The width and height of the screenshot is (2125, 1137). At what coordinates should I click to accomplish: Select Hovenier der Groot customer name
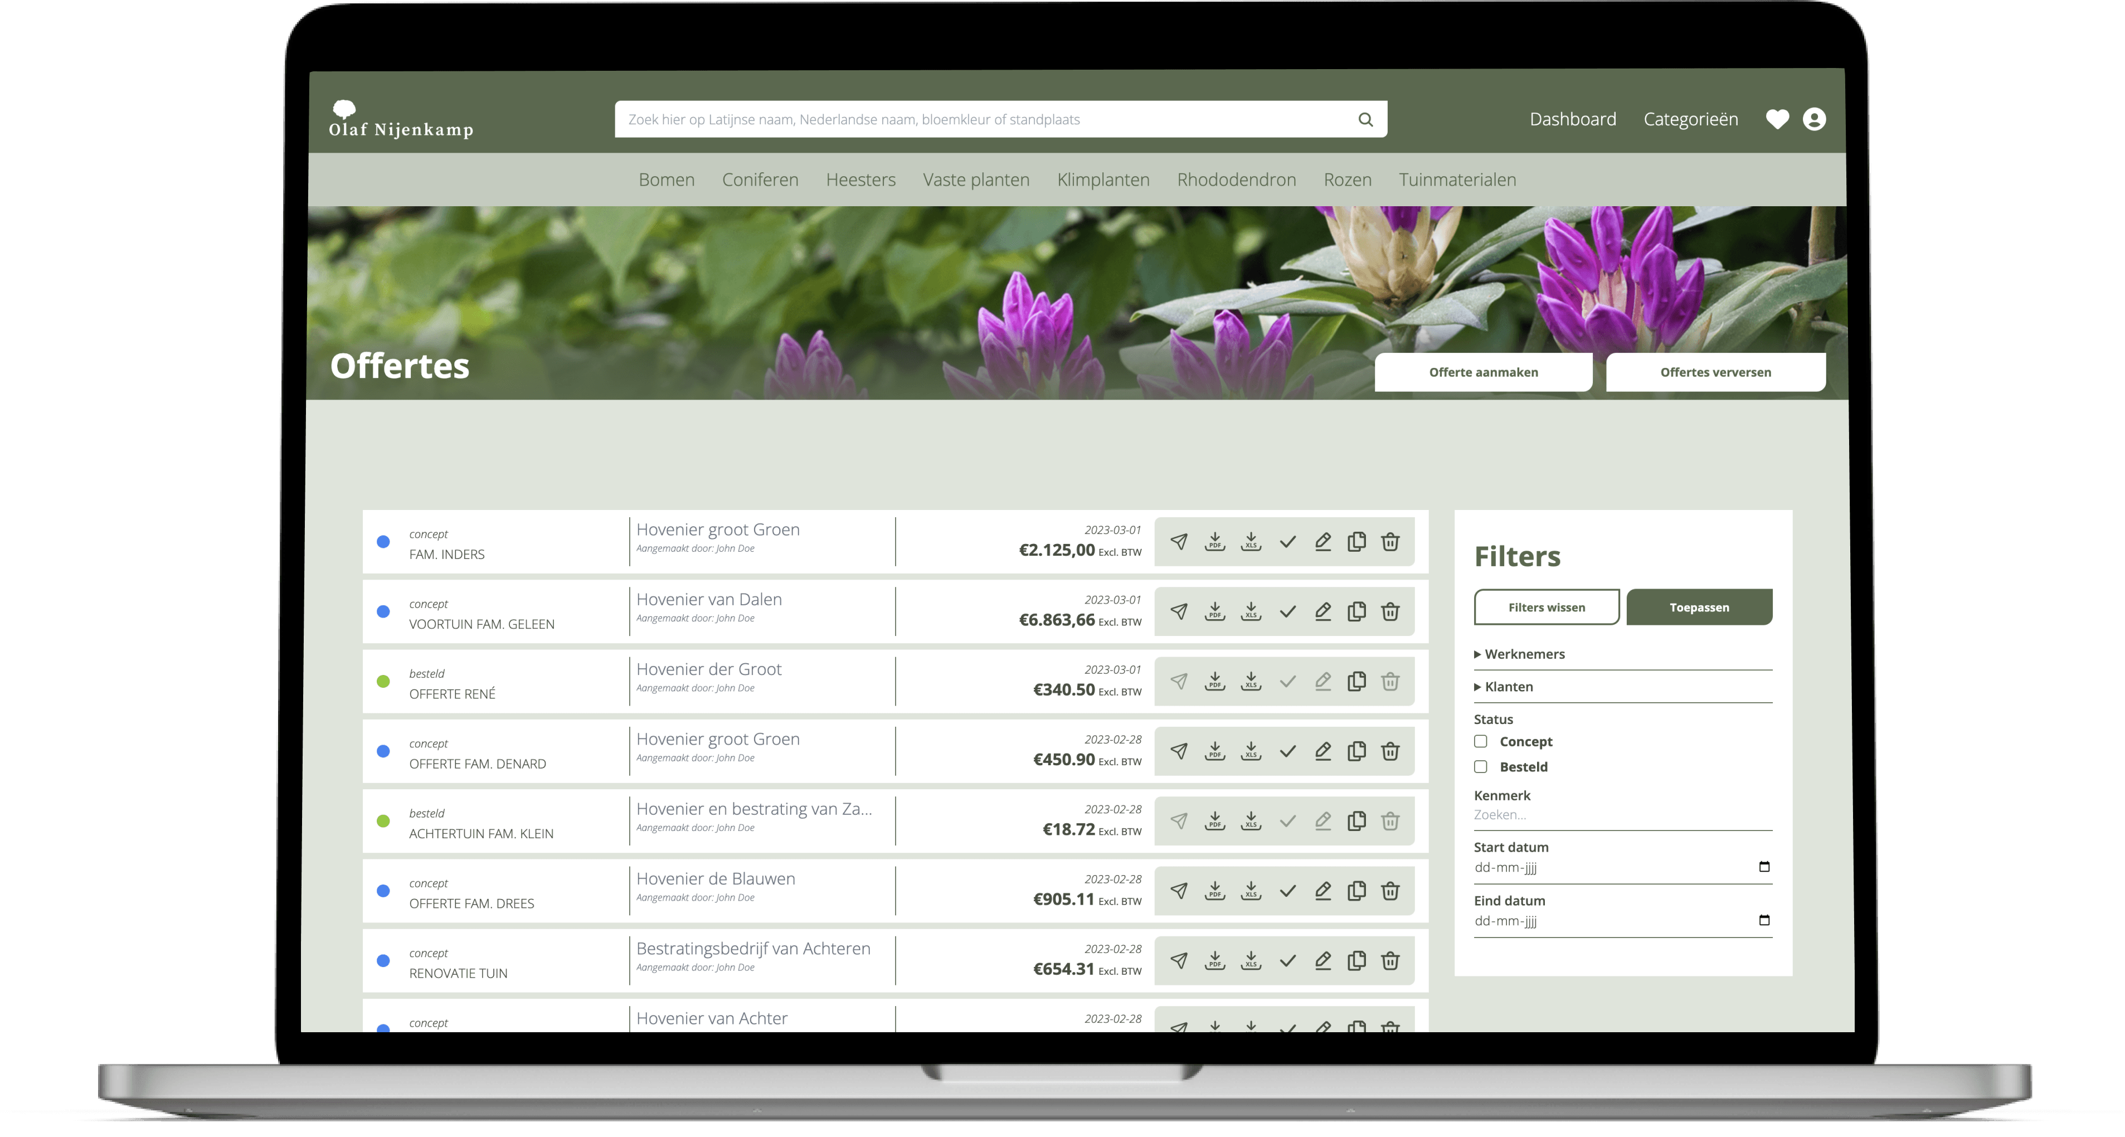pyautogui.click(x=709, y=670)
